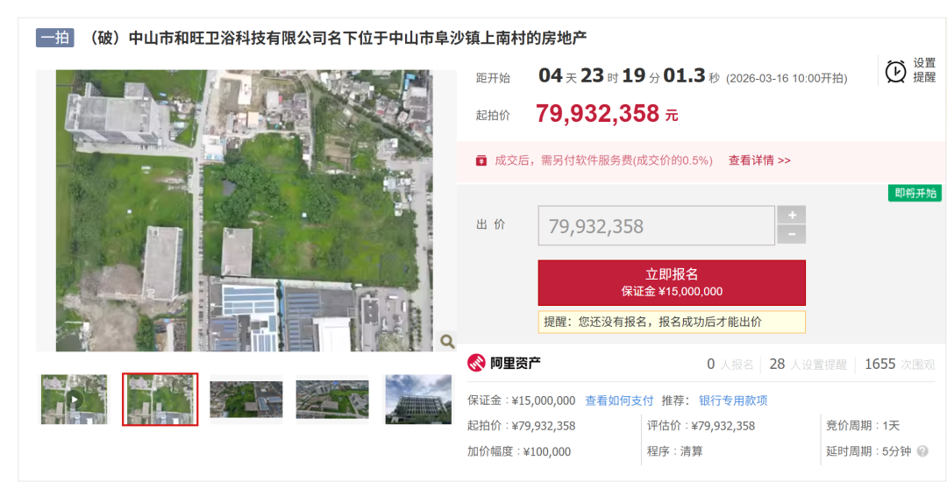Screen dimensions: 947x496
Task: Click the main aerial property photo
Action: [245, 210]
